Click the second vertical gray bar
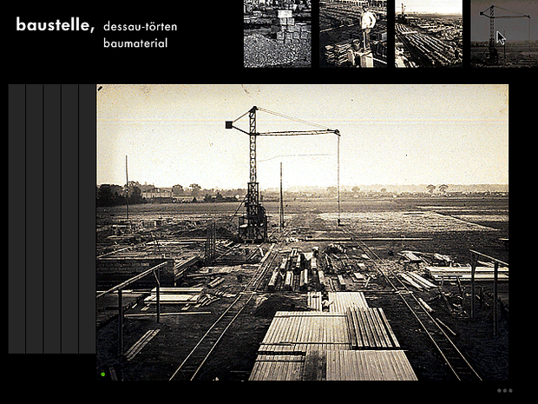 point(34,219)
